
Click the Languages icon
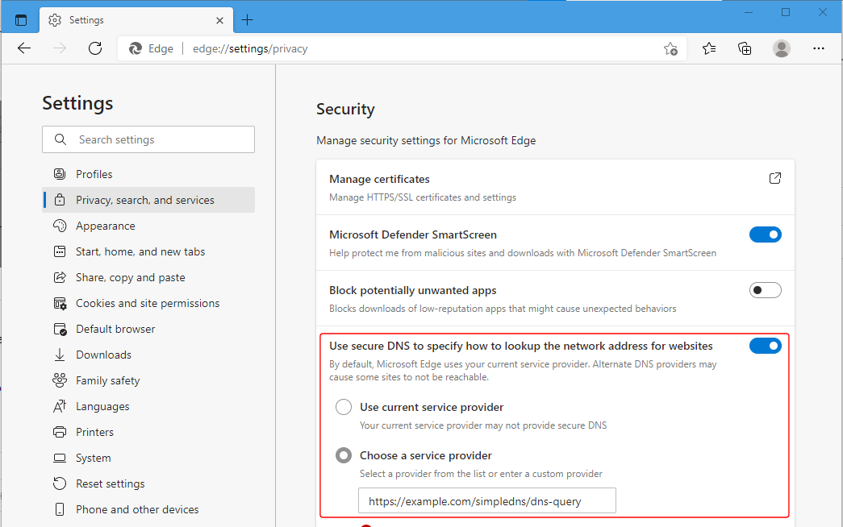click(x=60, y=406)
